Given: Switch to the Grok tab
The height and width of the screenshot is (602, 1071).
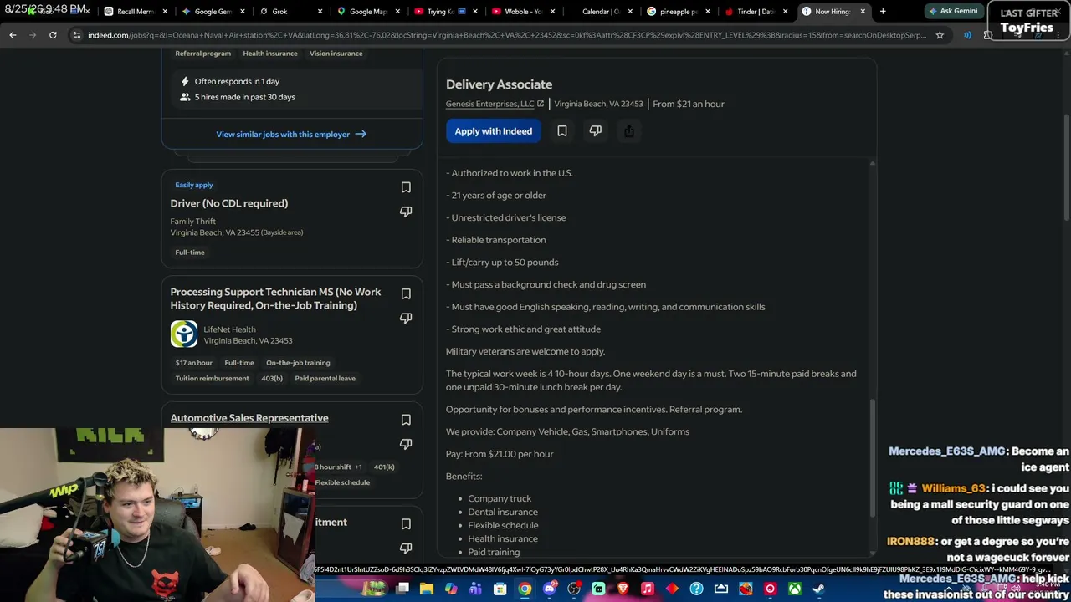Looking at the screenshot, I should [x=290, y=12].
